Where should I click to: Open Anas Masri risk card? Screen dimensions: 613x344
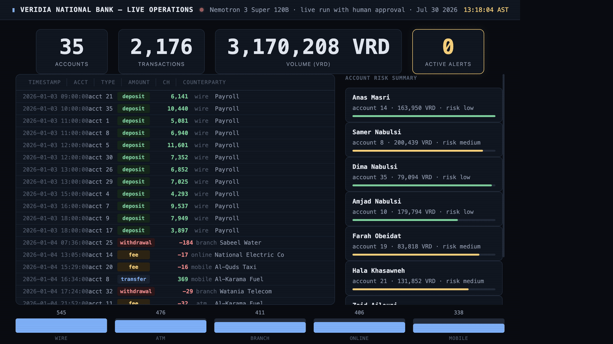coord(424,105)
